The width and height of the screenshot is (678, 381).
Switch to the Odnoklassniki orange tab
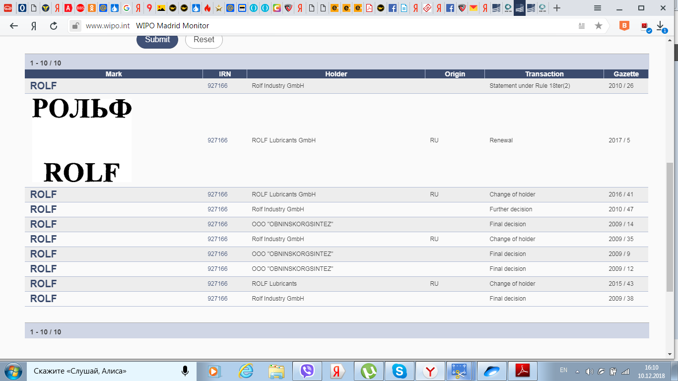pos(91,8)
